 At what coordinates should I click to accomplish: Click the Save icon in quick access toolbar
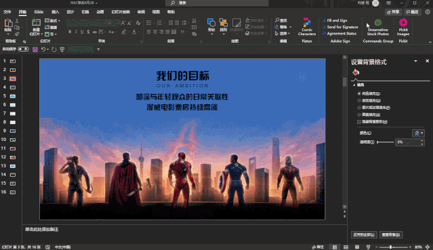click(35, 49)
